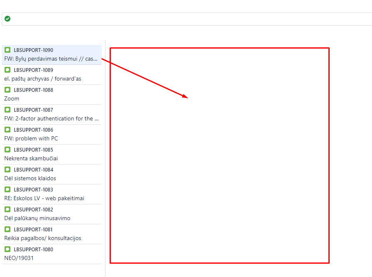Click the issue type icon beside LBSUPPORT-1086
This screenshot has height=277, width=372.
(x=7, y=130)
